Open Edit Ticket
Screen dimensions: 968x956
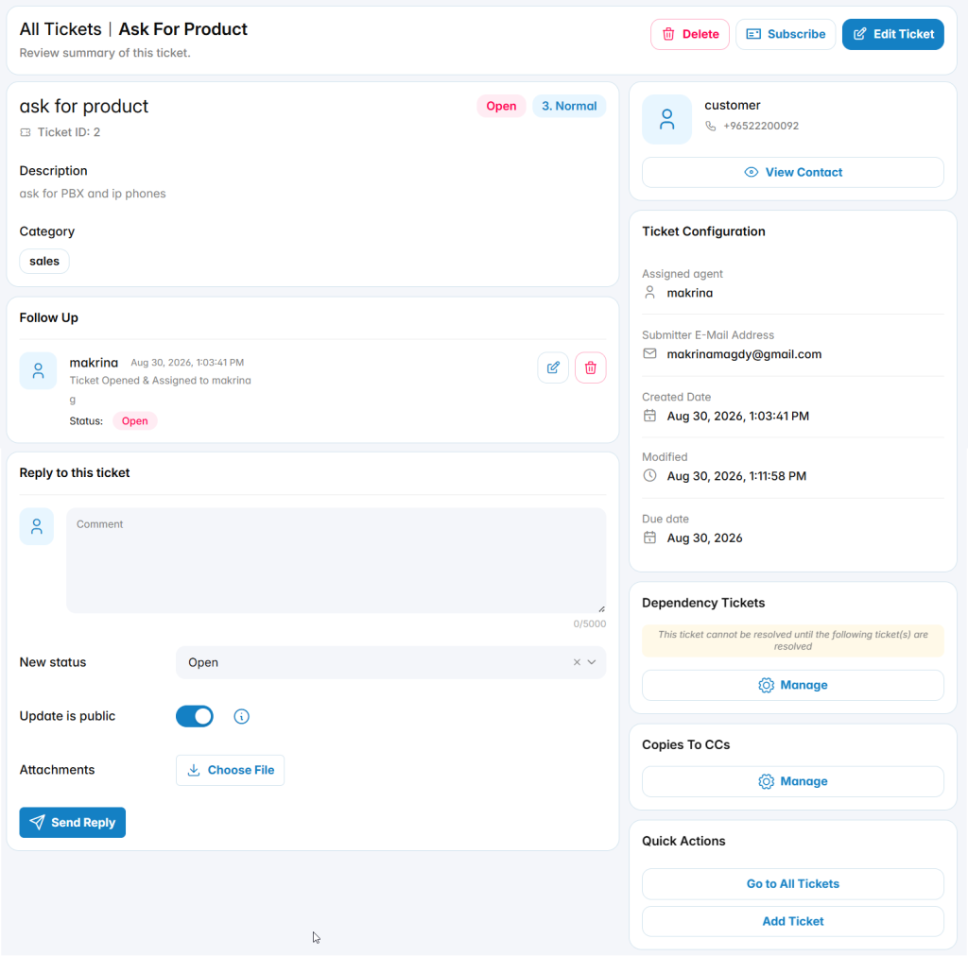(892, 34)
